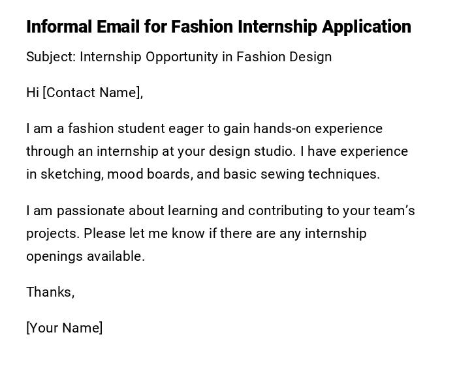
Task: Click 'Internship Opportunity in Fashion Design' subject text
Action: [x=206, y=57]
